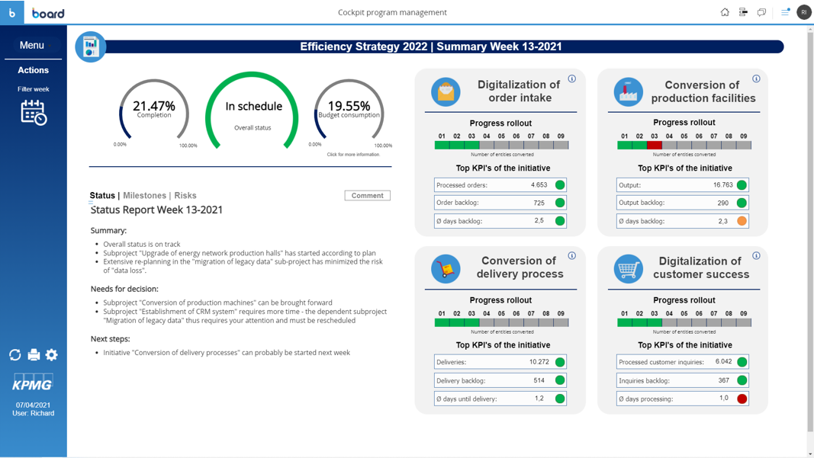Screen dimensions: 814x458
Task: Click the Budget consumption gauge for more information
Action: 349,112
